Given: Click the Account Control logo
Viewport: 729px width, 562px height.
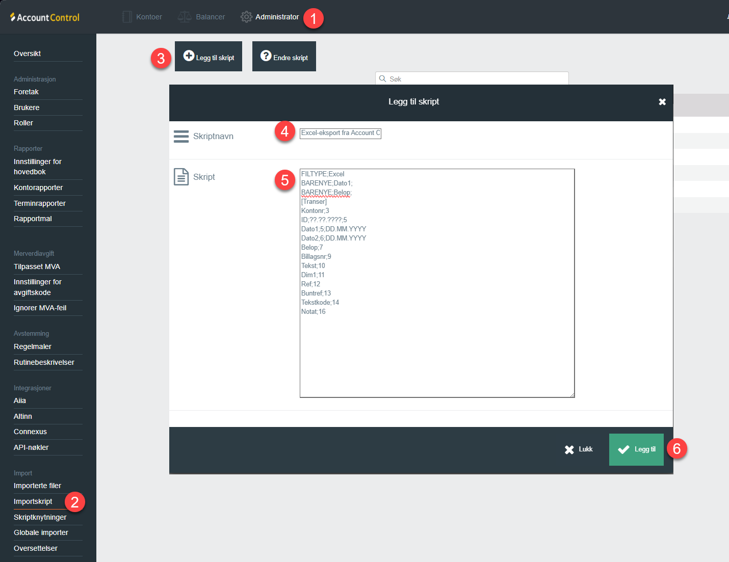Looking at the screenshot, I should (45, 17).
